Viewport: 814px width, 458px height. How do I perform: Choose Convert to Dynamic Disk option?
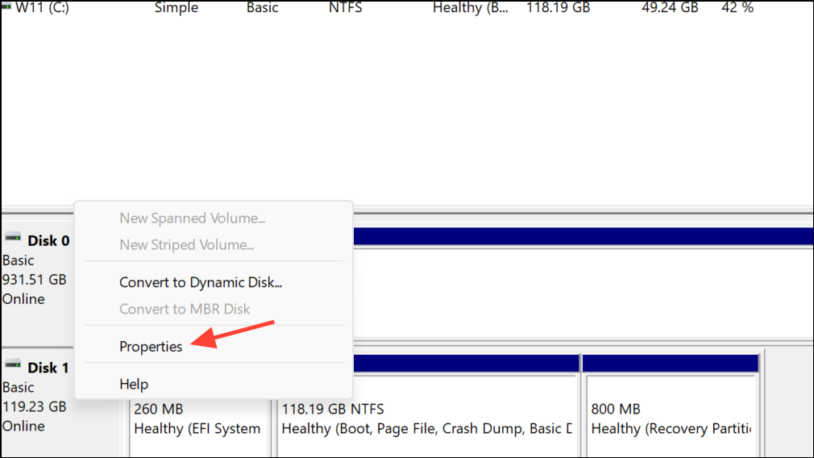pyautogui.click(x=201, y=282)
